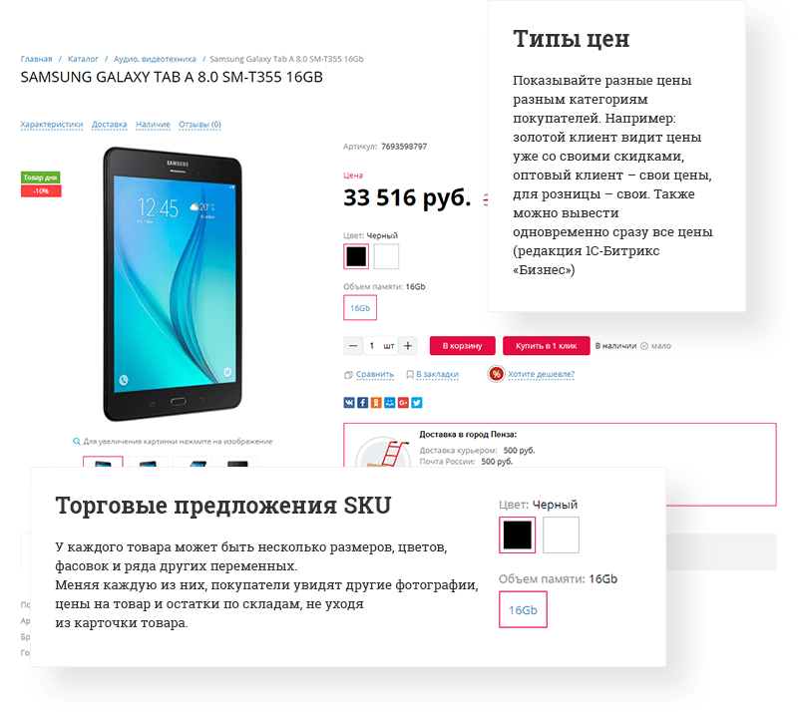This screenshot has width=798, height=712.
Task: Open the Характеристики tab
Action: (x=53, y=126)
